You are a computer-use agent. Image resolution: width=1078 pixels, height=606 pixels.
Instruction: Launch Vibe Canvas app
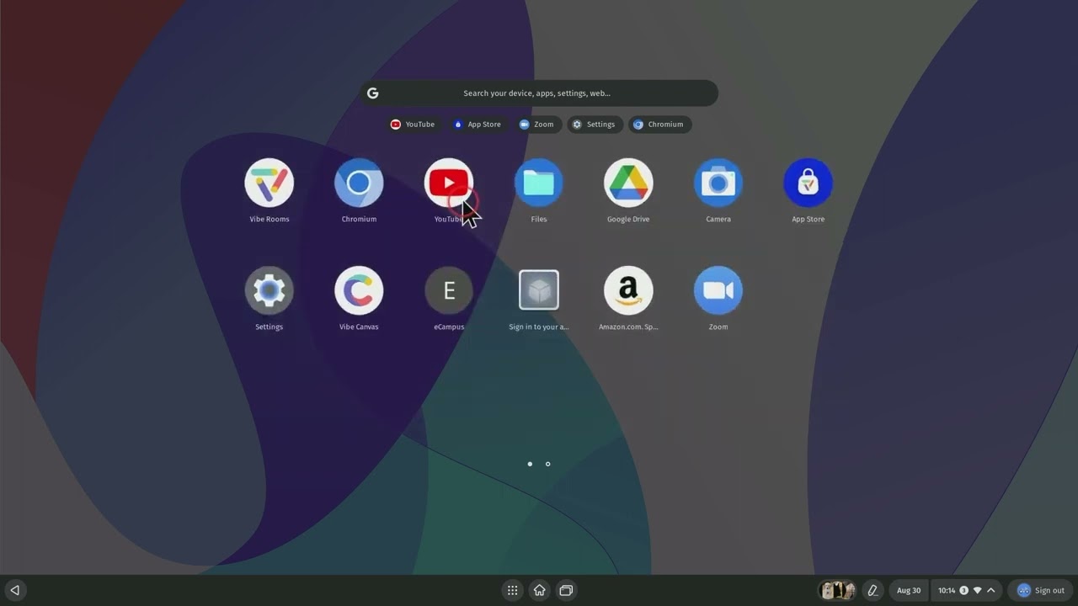coord(359,290)
